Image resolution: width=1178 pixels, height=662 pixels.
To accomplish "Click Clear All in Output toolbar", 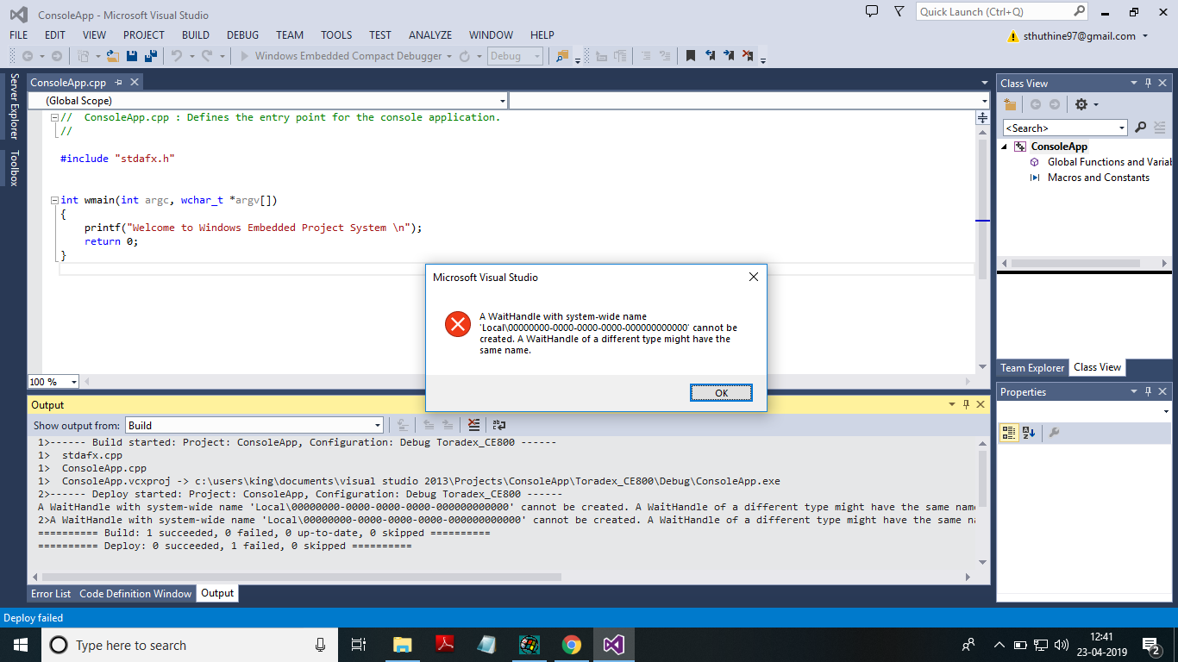I will coord(473,425).
